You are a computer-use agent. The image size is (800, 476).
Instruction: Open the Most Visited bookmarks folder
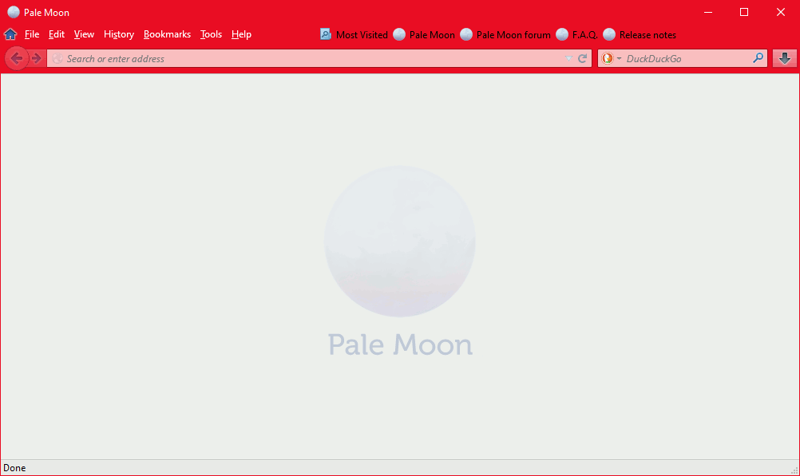tap(354, 34)
